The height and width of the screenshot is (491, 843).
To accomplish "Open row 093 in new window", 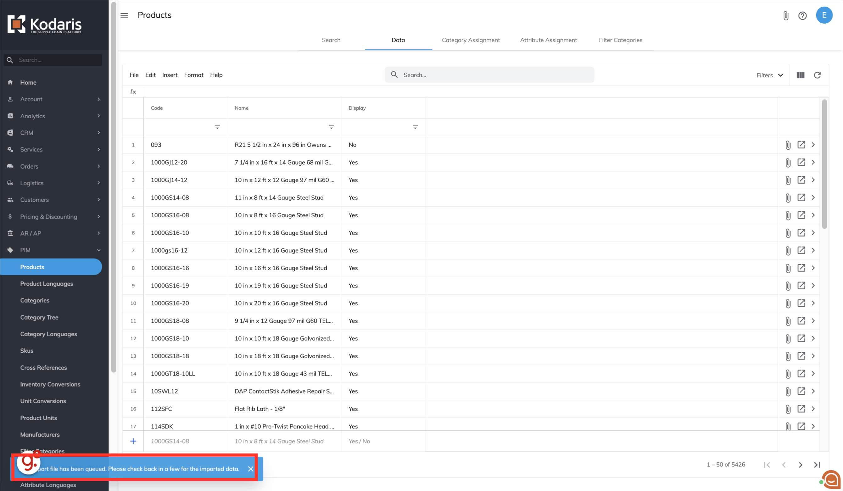I will click(801, 144).
